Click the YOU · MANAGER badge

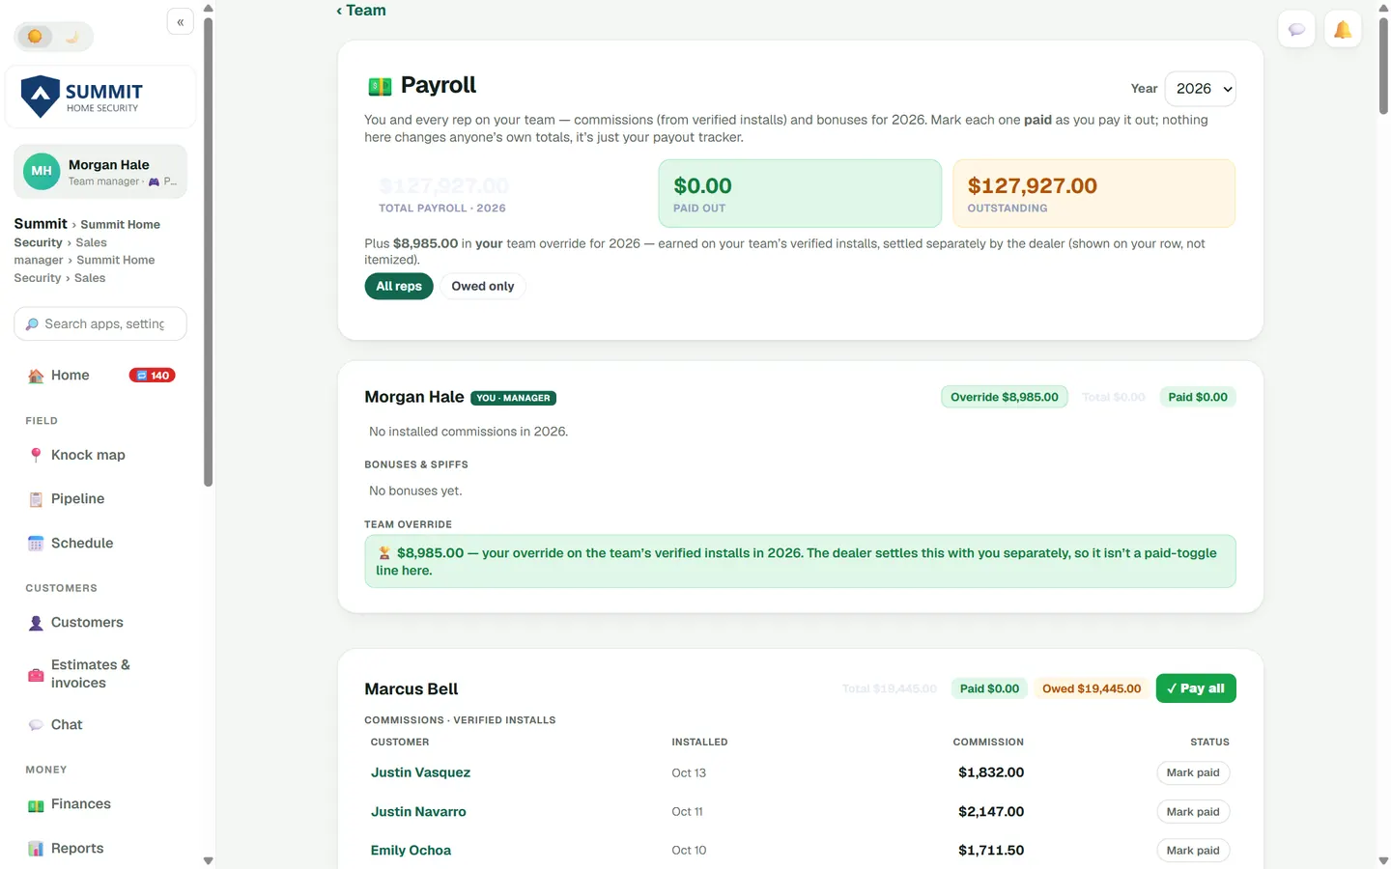coord(514,398)
